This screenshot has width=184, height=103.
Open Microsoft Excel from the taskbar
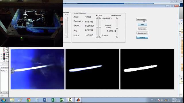(x=53, y=100)
